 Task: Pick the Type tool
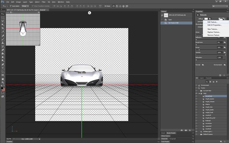tap(3, 68)
